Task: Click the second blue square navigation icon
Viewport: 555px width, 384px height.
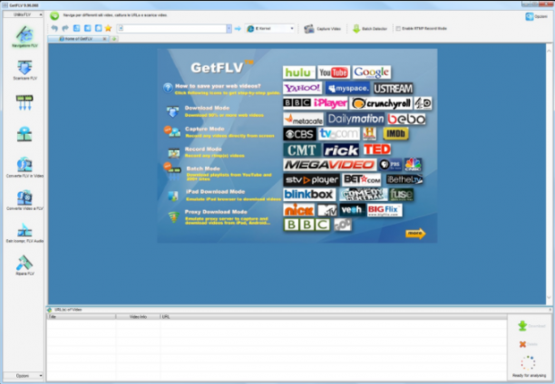Action: [87, 28]
